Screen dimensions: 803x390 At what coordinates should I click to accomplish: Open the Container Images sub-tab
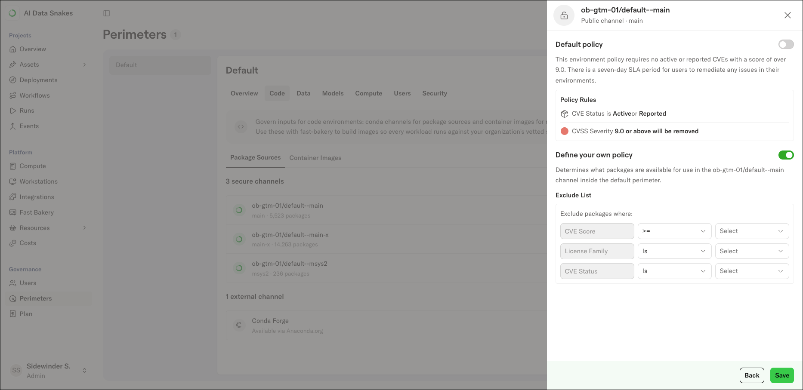pos(315,158)
